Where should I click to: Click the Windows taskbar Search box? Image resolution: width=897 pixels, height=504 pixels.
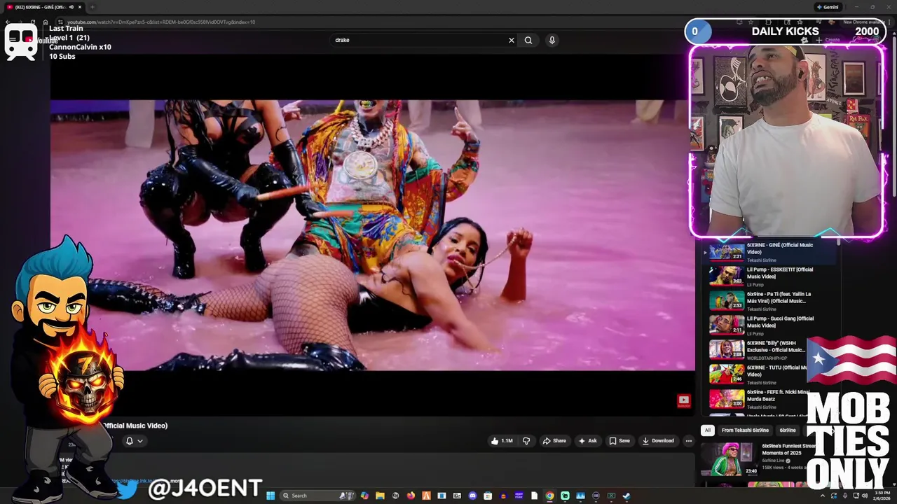coord(317,496)
